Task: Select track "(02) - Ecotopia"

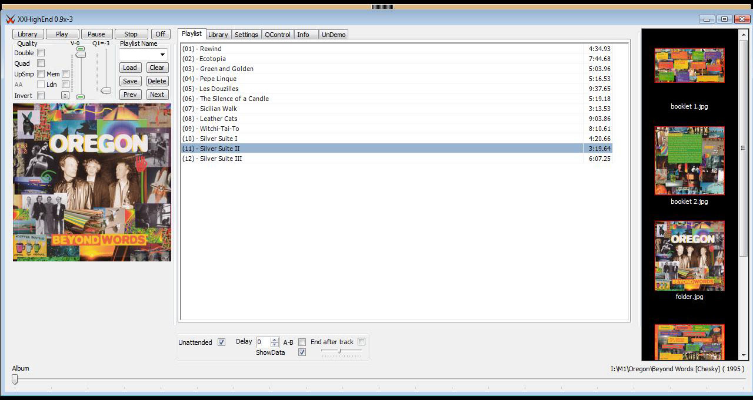Action: pos(397,59)
